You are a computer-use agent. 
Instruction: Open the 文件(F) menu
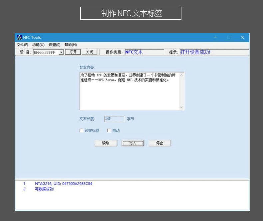coord(22,45)
